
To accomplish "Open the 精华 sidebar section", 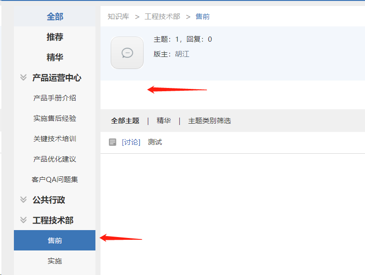I will (55, 57).
